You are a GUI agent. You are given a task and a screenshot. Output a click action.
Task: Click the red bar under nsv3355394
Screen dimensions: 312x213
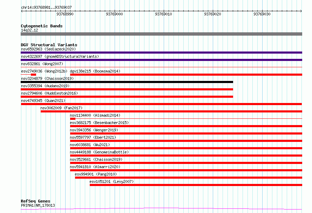[x=127, y=89]
